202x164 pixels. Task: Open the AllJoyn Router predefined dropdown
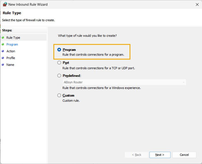click(124, 82)
